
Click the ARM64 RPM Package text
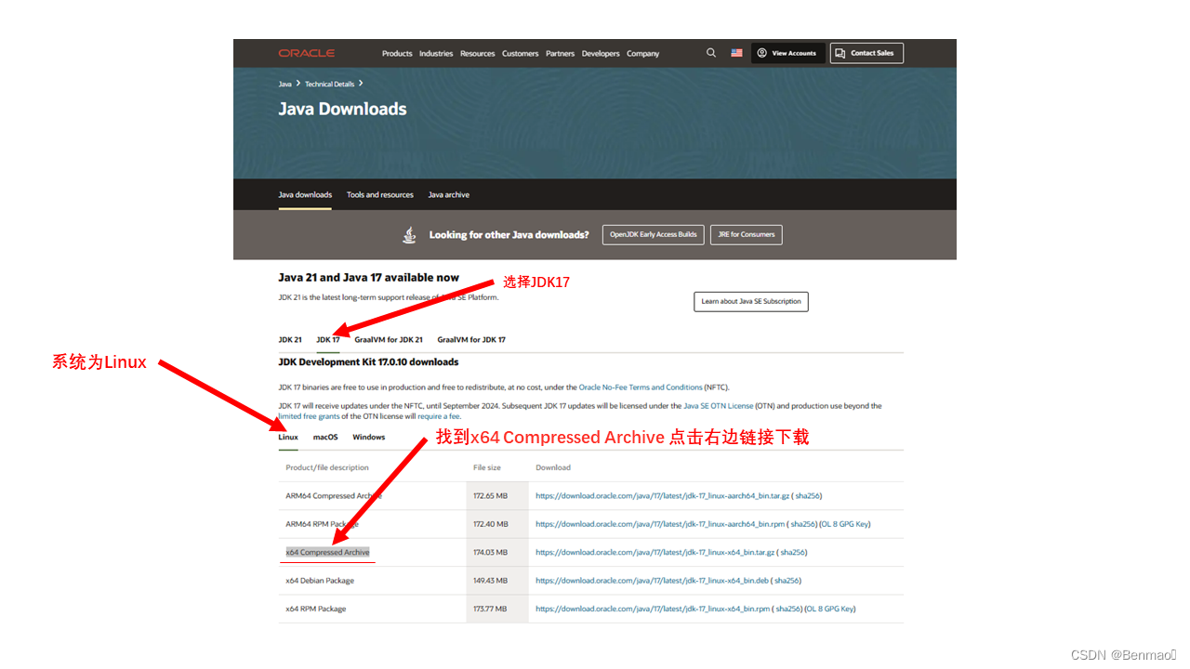[x=322, y=524]
